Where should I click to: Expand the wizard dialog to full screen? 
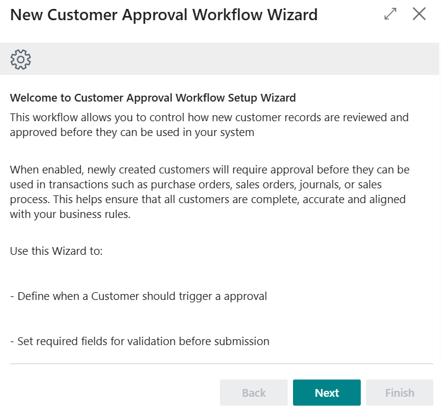coord(390,14)
